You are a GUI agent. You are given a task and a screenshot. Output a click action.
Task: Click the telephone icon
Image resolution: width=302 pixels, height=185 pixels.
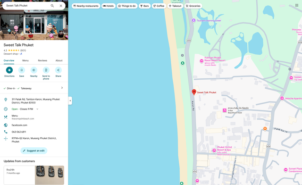click(6, 132)
